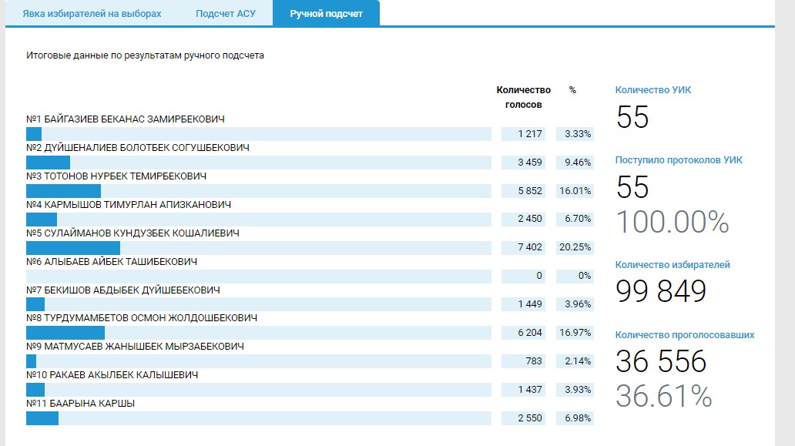Click the Количество проголосовавших heading

[684, 335]
